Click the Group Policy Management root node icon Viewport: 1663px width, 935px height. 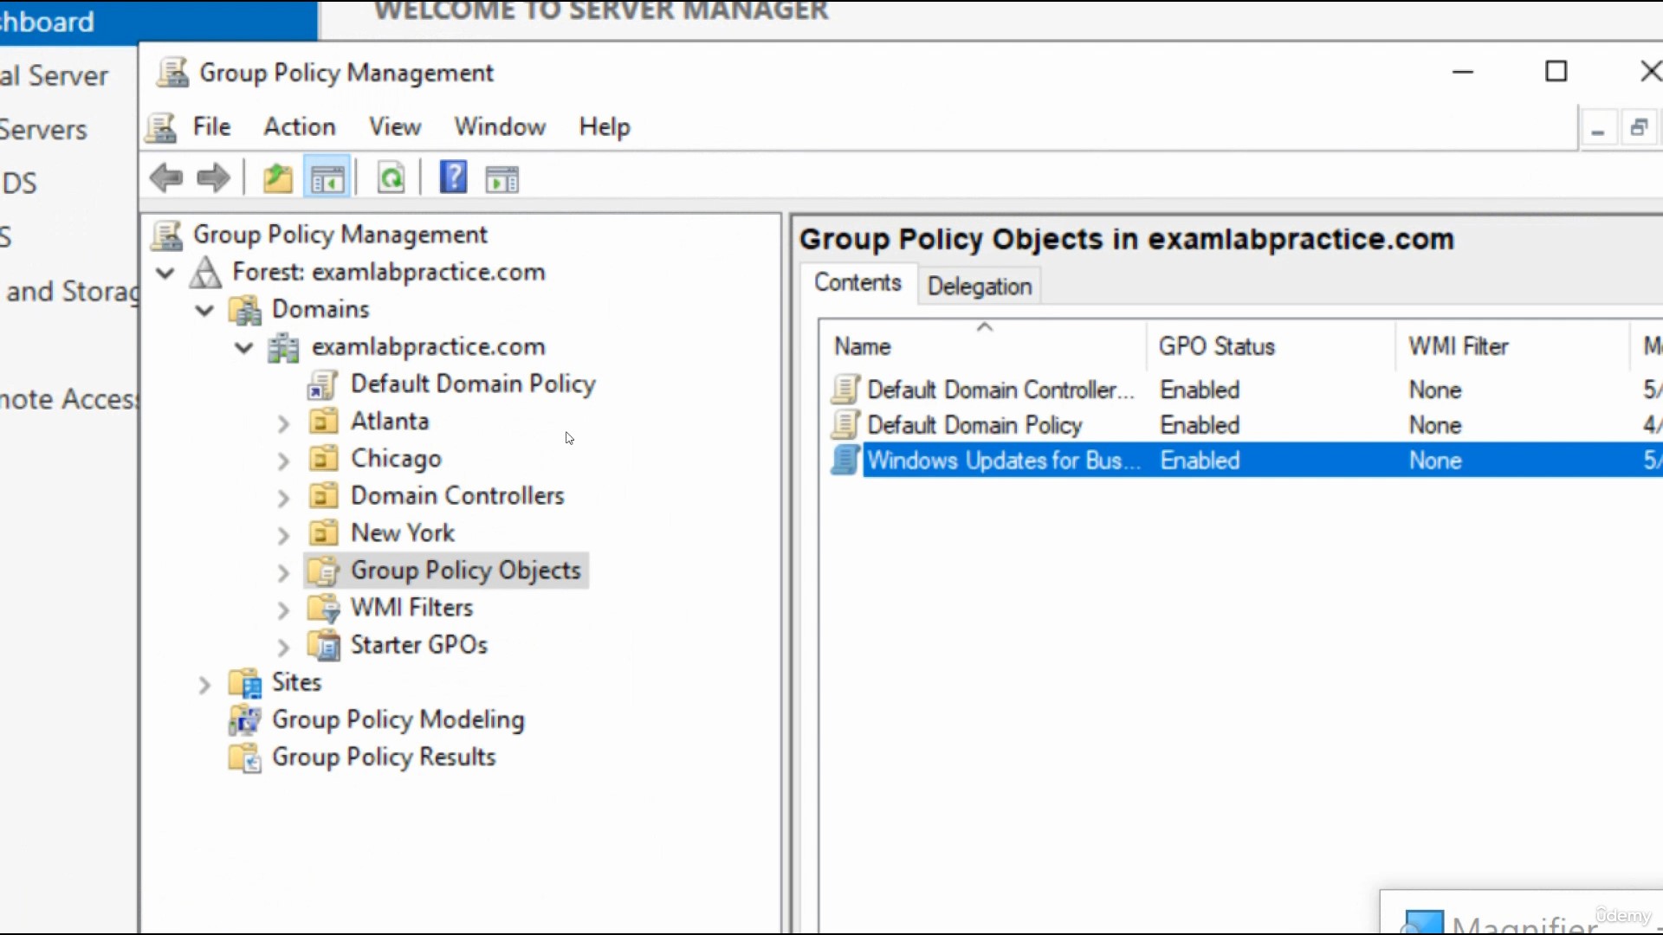coord(166,235)
